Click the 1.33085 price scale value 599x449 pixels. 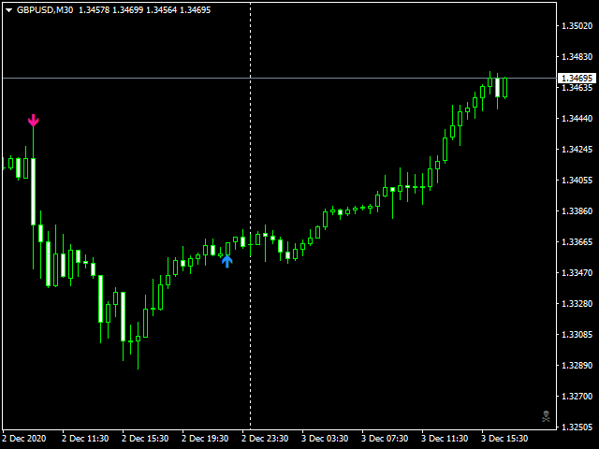[x=577, y=335]
